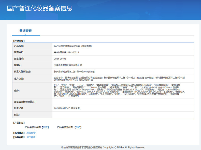Screen dimensions: 201x150
Task: Click 预览 link for 产品包装立体图
Action: point(78,127)
